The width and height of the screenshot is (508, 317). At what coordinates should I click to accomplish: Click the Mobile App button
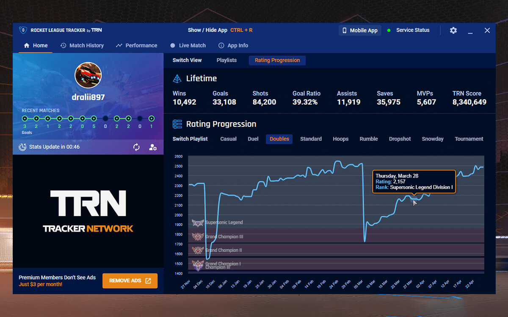click(x=360, y=30)
